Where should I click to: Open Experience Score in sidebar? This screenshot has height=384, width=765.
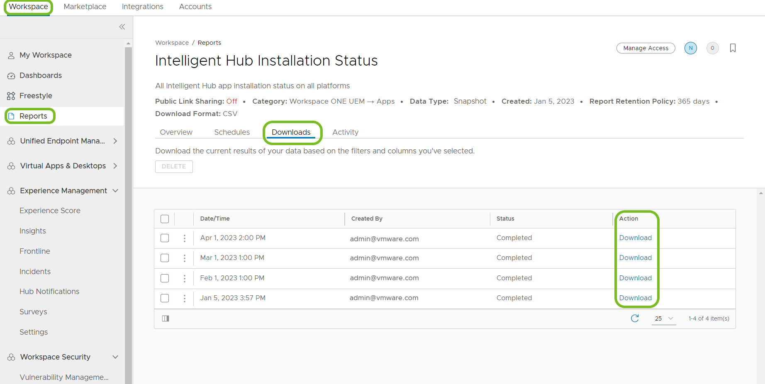50,211
